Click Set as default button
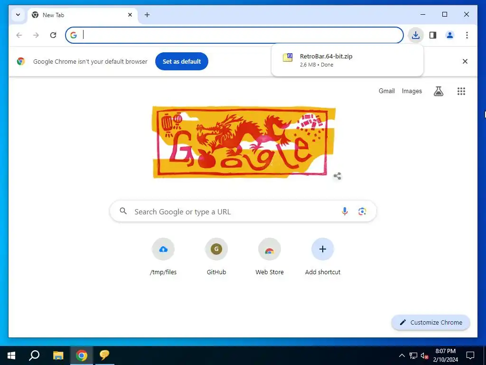The image size is (486, 365). click(x=182, y=61)
